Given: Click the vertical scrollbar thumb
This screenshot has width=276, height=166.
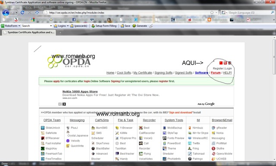Looking at the screenshot, I should point(274,56).
